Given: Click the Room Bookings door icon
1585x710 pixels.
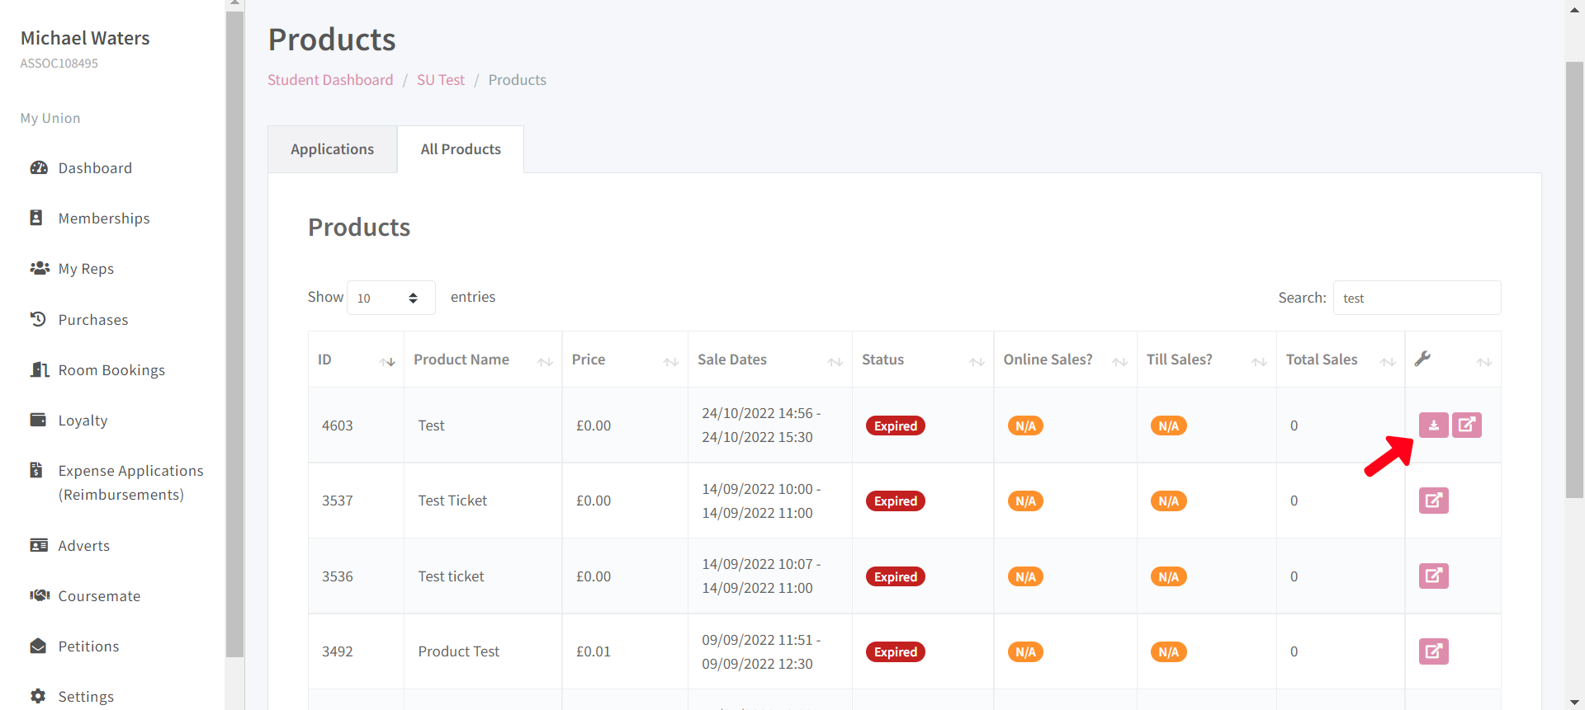Looking at the screenshot, I should click(x=39, y=369).
